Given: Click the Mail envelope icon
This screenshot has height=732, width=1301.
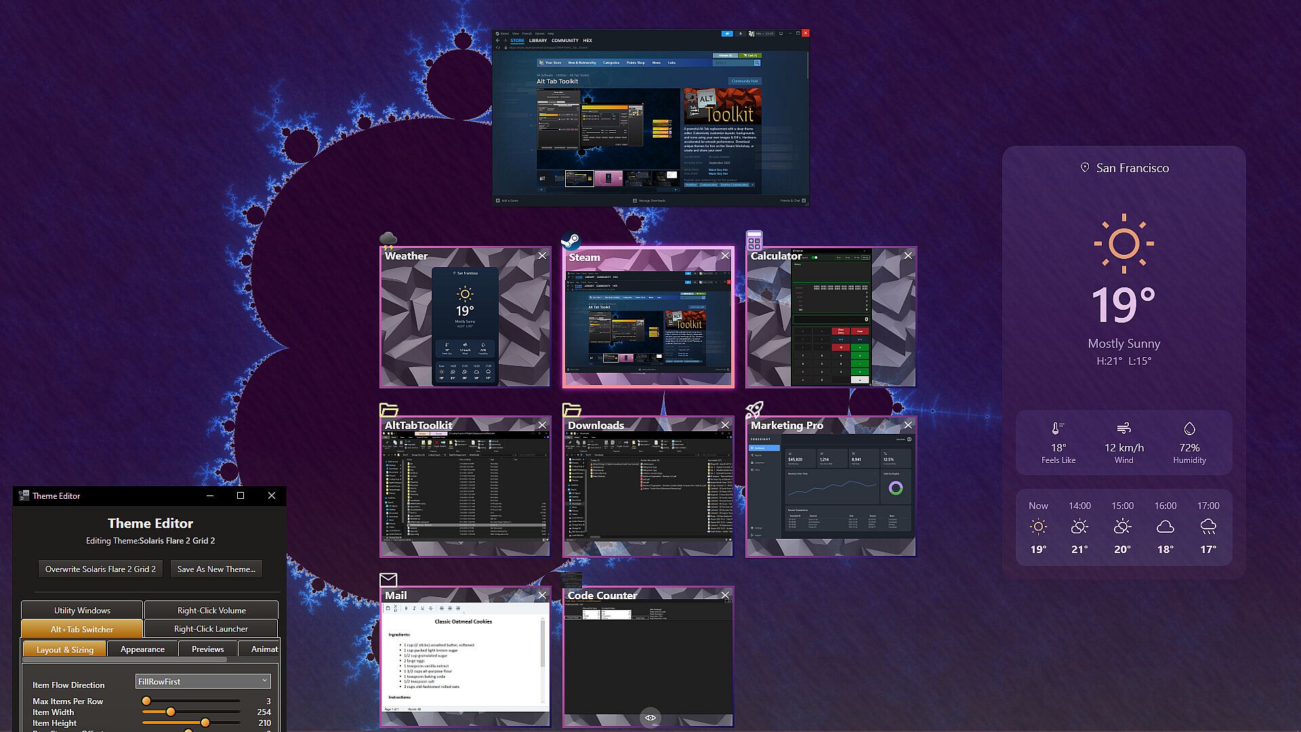Looking at the screenshot, I should (x=388, y=579).
